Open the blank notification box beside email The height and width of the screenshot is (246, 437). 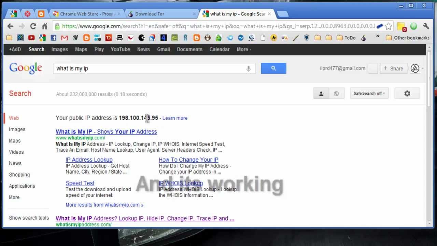tap(373, 68)
